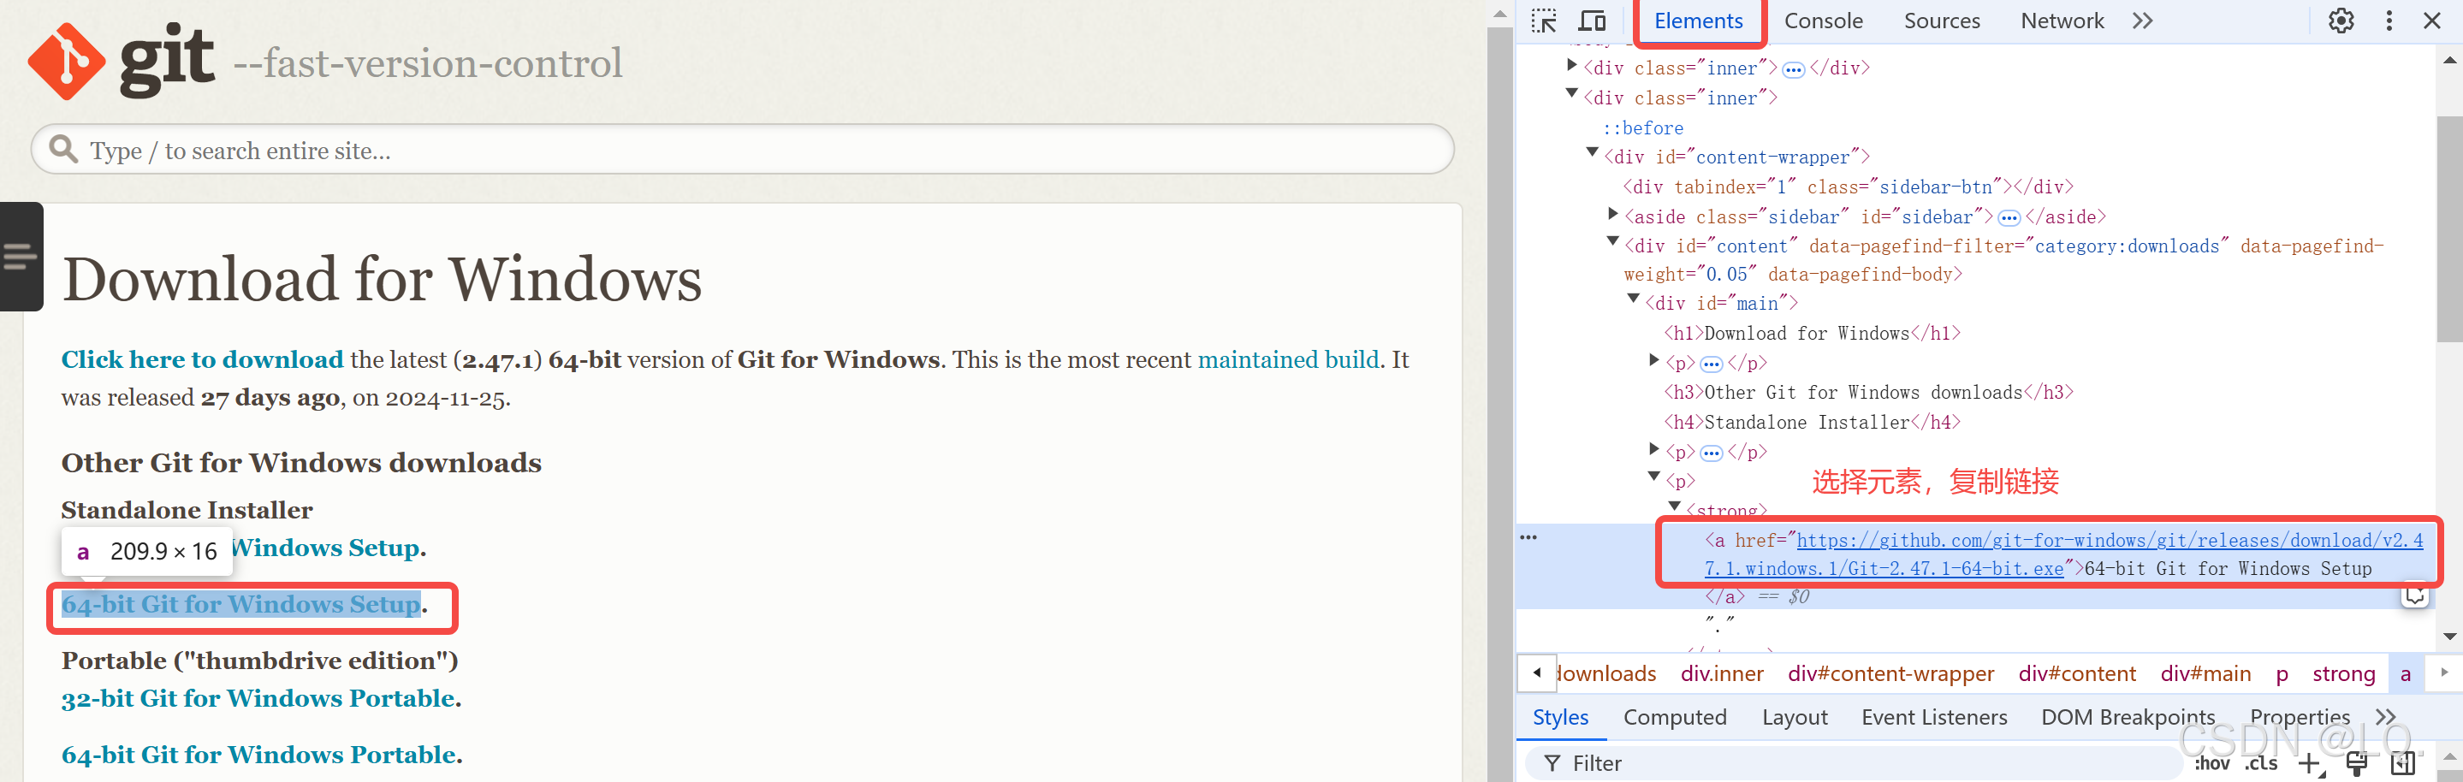
Task: Toggle the computed styles sidebar icon
Action: click(x=2403, y=763)
